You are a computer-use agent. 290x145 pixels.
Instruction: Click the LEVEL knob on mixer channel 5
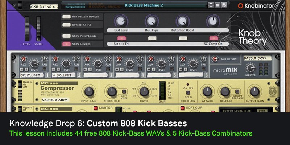(161, 63)
